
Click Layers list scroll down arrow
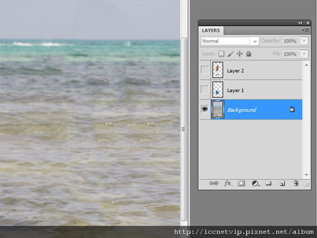click(306, 175)
